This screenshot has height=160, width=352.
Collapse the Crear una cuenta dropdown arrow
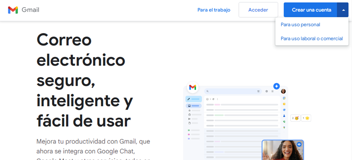343,10
